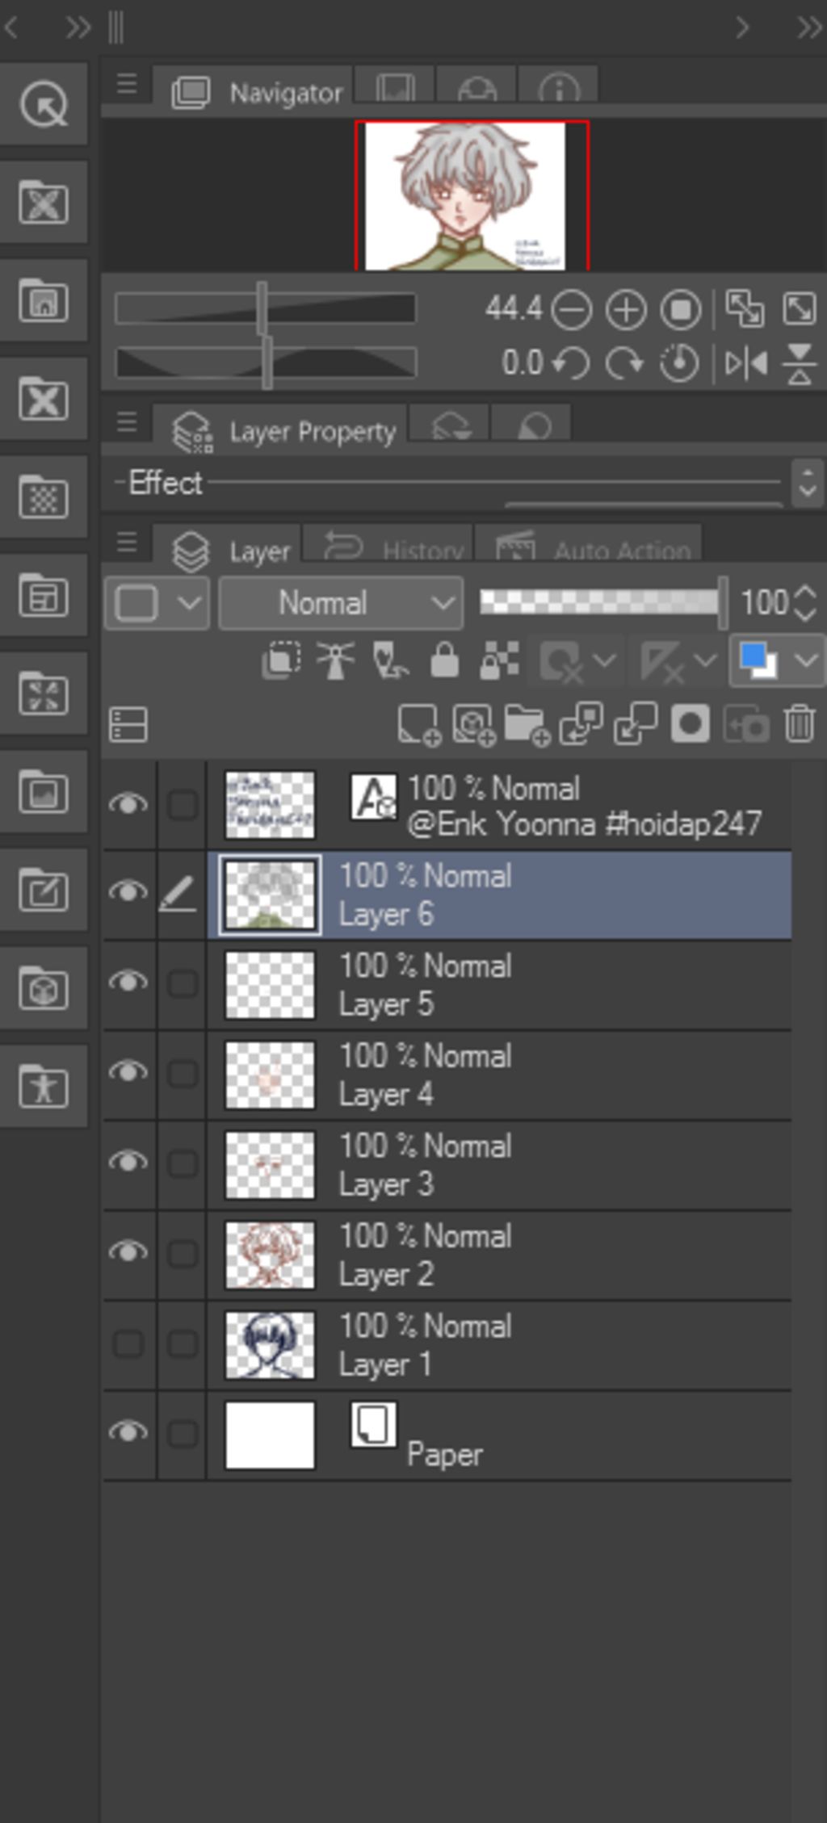Adjust opacity value with stepper arrows

(805, 603)
